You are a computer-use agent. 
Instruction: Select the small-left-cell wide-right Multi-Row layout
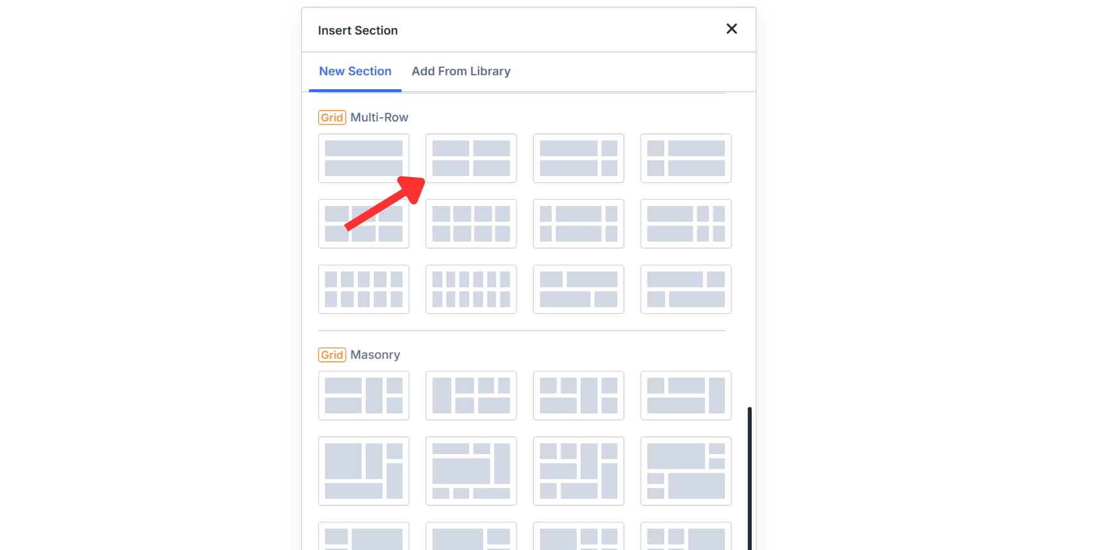point(686,158)
